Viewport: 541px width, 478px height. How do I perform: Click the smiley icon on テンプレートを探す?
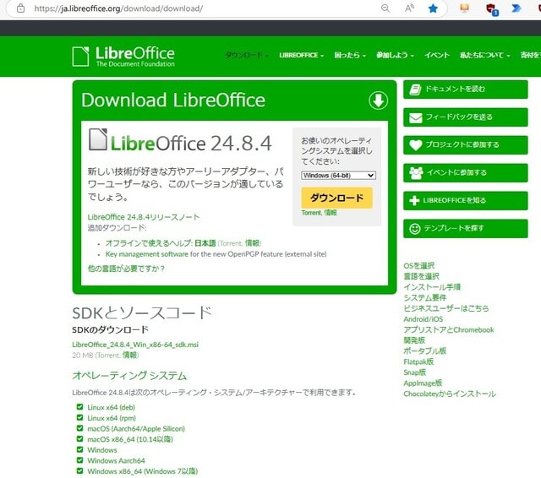[415, 229]
